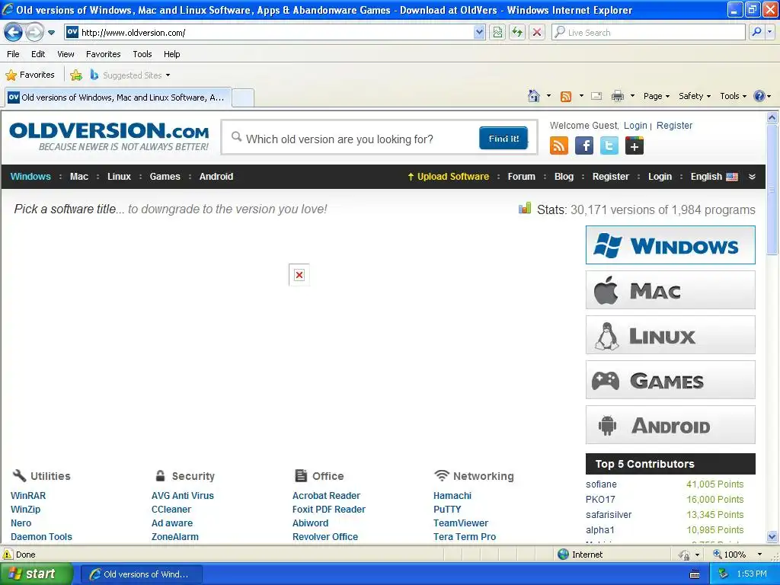Image resolution: width=780 pixels, height=585 pixels.
Task: Click the RSS feeds icon in command bar
Action: [x=566, y=97]
